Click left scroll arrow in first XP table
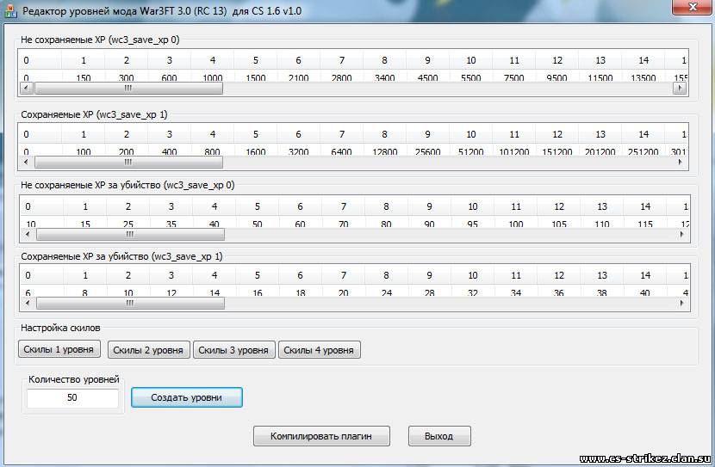The height and width of the screenshot is (467, 715). click(x=25, y=88)
